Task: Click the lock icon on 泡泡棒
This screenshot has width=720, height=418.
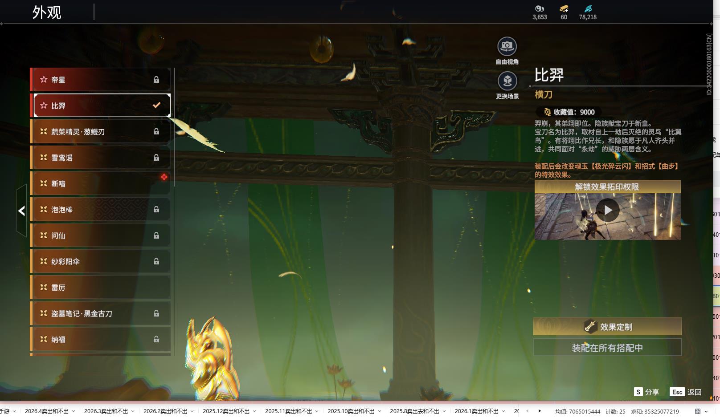Action: click(x=156, y=210)
